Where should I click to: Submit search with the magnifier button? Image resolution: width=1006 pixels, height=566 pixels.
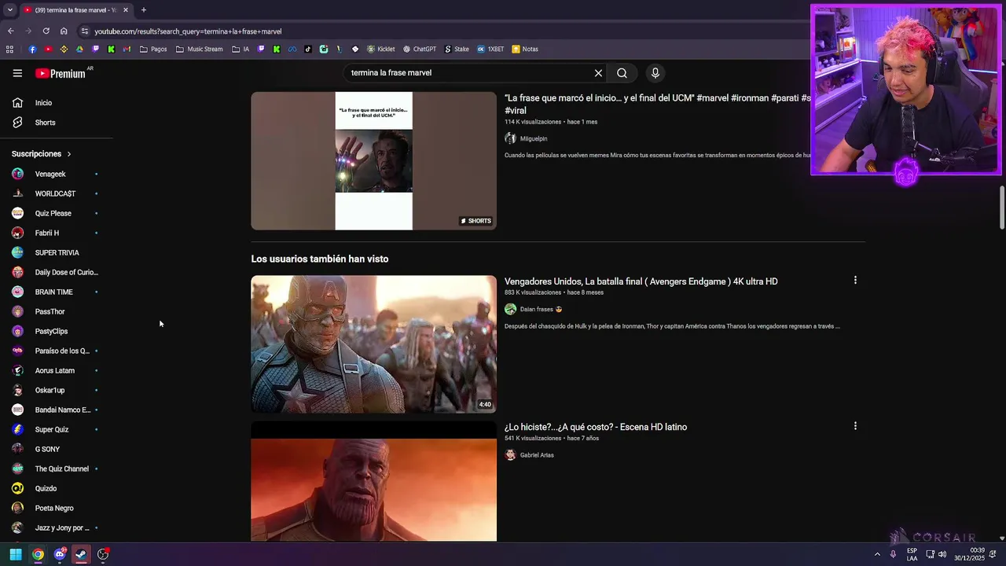pos(622,73)
